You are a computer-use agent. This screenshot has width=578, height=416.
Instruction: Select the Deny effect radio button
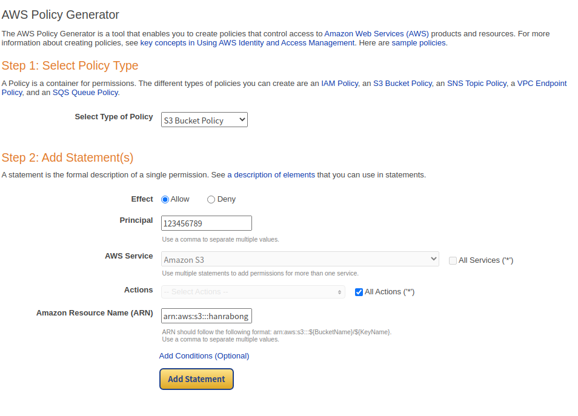[211, 199]
